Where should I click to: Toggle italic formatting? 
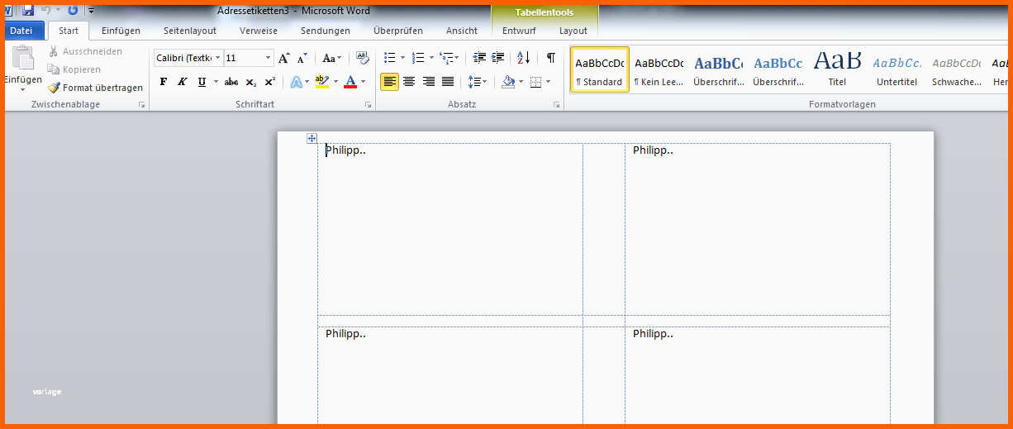coord(183,82)
